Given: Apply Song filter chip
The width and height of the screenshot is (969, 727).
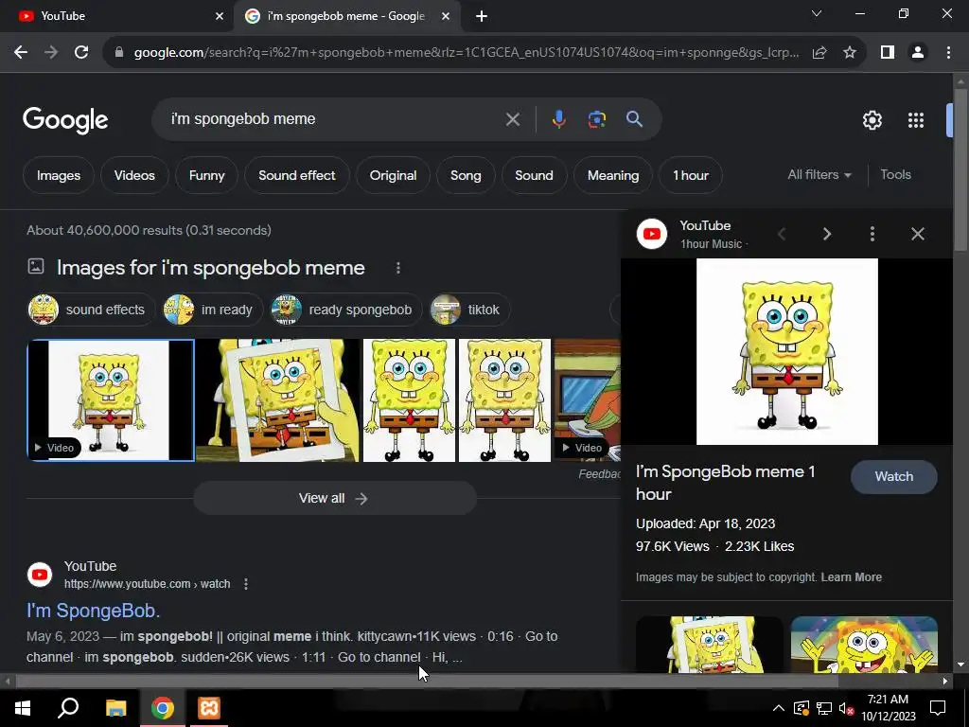Looking at the screenshot, I should (x=466, y=175).
